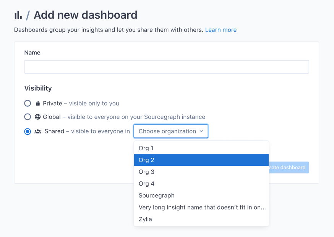Pick Org 4 in organization list
Image resolution: width=334 pixels, height=237 pixels.
point(201,184)
